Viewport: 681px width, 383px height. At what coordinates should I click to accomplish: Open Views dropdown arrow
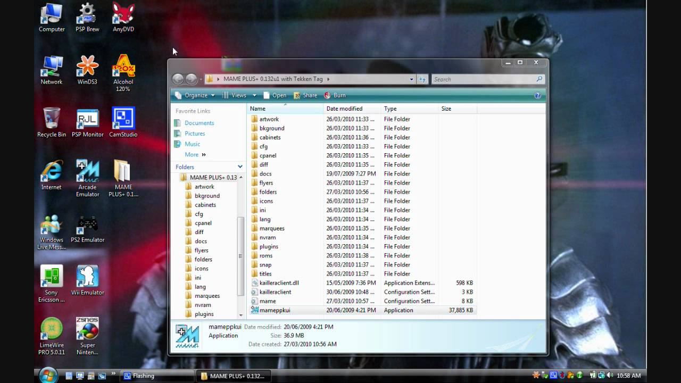pos(254,96)
